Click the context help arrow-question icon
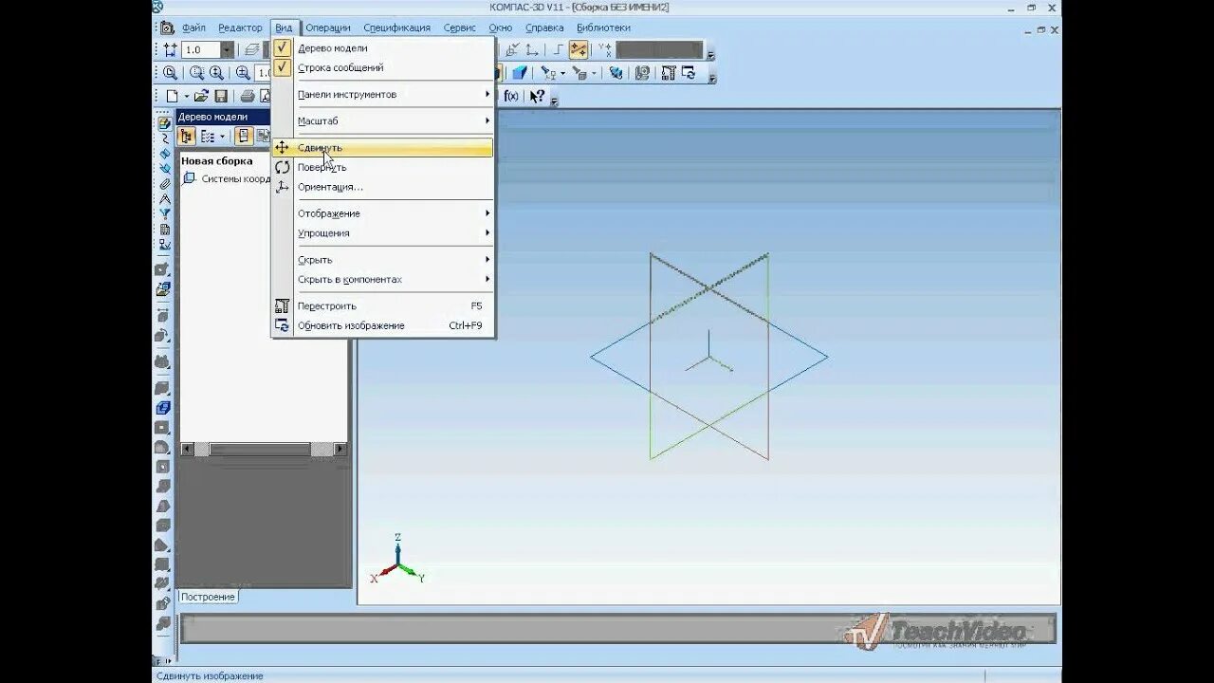This screenshot has height=683, width=1214. pyautogui.click(x=537, y=96)
